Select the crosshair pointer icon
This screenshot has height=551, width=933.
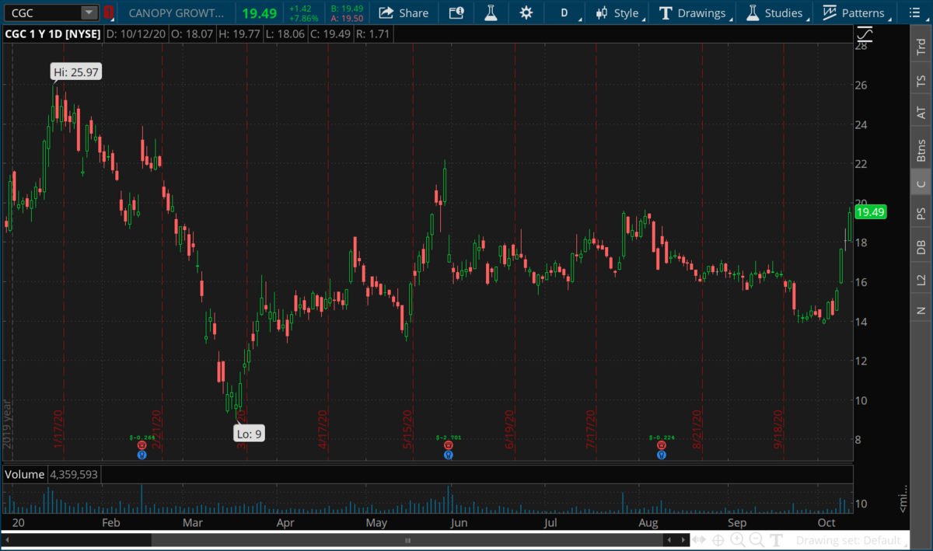[x=718, y=539]
